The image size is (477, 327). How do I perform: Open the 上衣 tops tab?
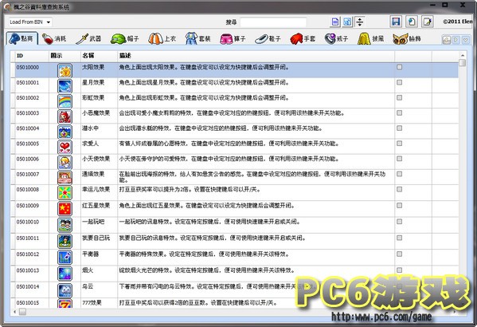coord(162,39)
